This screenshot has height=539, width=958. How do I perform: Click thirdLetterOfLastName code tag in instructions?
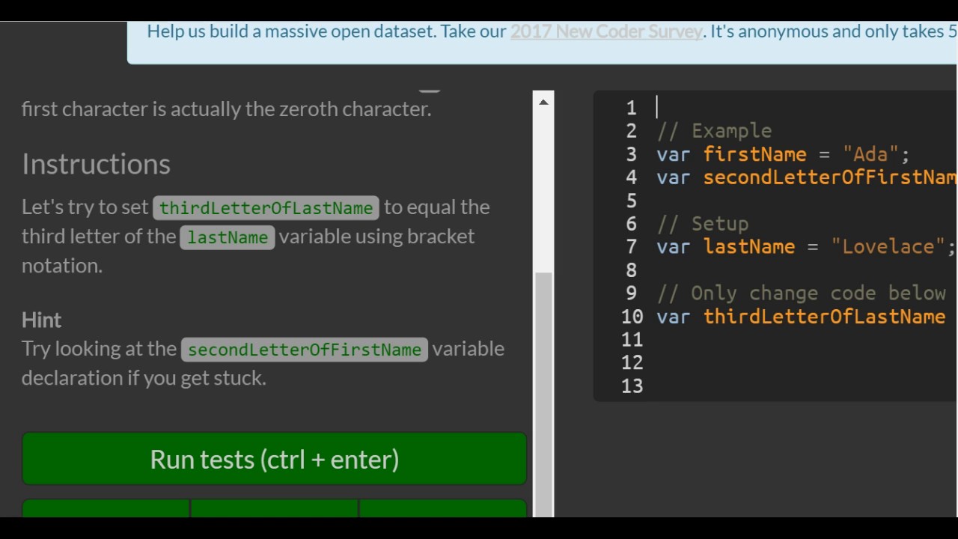coord(266,208)
